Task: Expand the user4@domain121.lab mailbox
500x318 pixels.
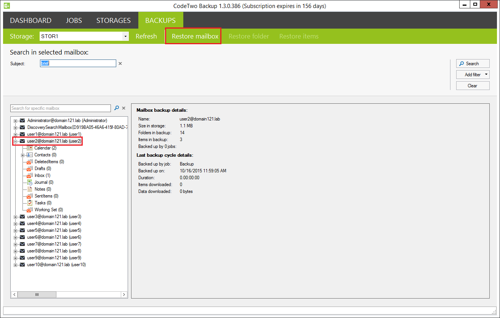Action: point(16,223)
